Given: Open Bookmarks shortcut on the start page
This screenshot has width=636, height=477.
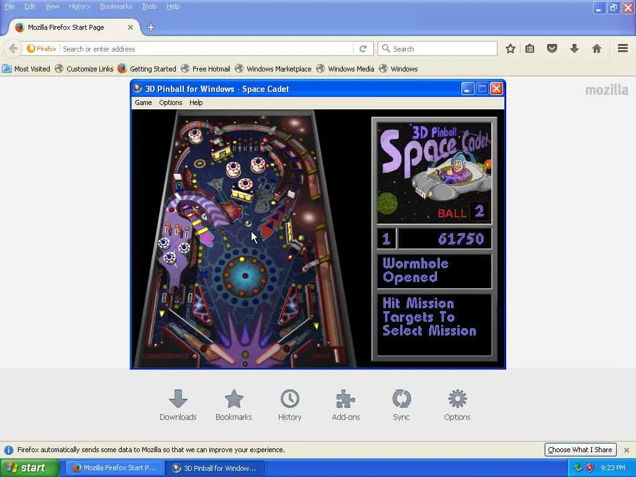Looking at the screenshot, I should [234, 399].
